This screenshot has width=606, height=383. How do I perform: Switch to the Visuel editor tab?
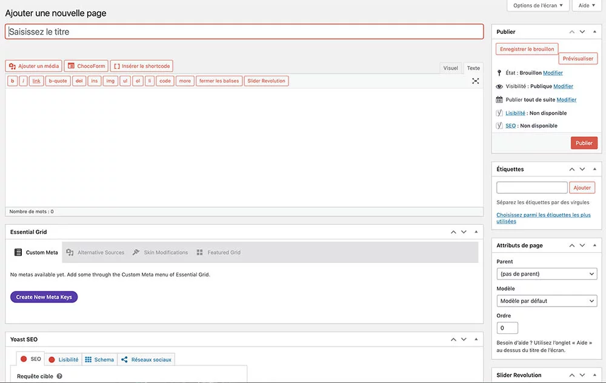(x=451, y=68)
